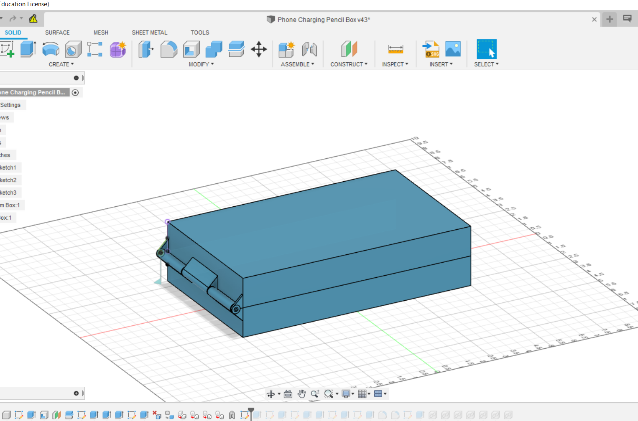Toggle the activate radio for root component
The image size is (638, 421).
(75, 93)
